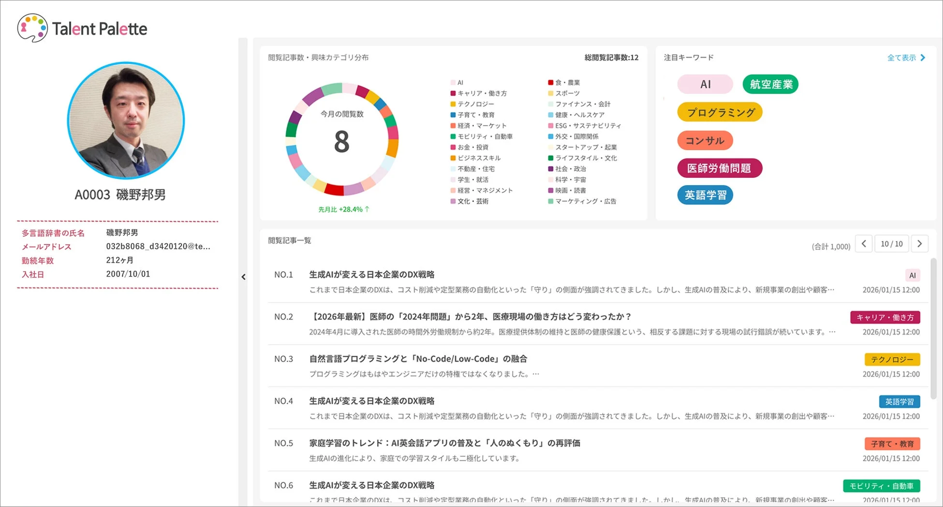
Task: Open article 生成AIが変える日本企業のDX戦略 at NO.1
Action: click(x=371, y=274)
